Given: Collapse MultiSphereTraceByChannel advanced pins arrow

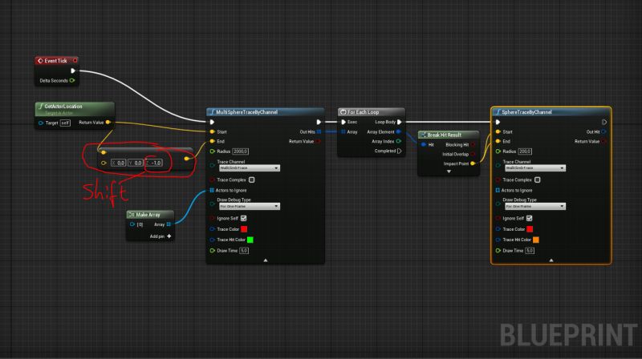Looking at the screenshot, I should (266, 260).
